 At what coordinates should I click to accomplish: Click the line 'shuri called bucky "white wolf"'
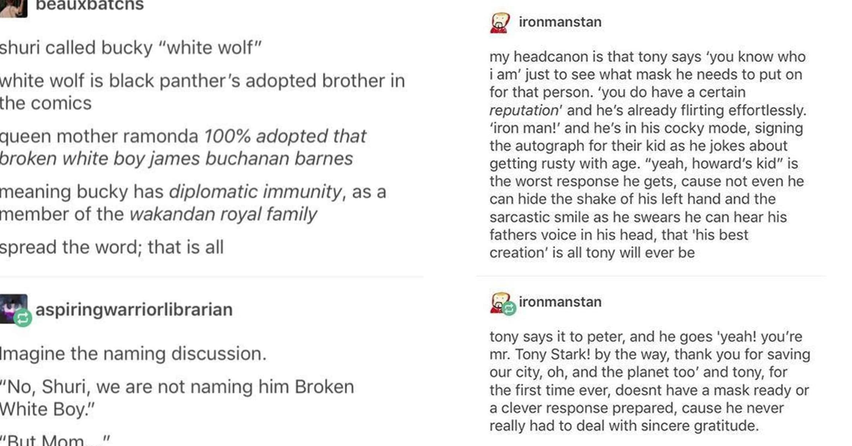tap(130, 48)
